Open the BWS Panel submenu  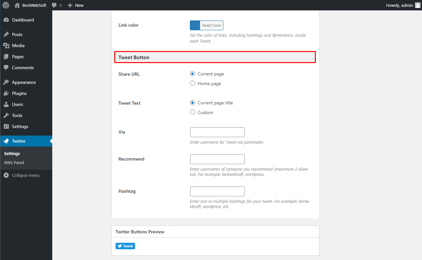pos(14,162)
